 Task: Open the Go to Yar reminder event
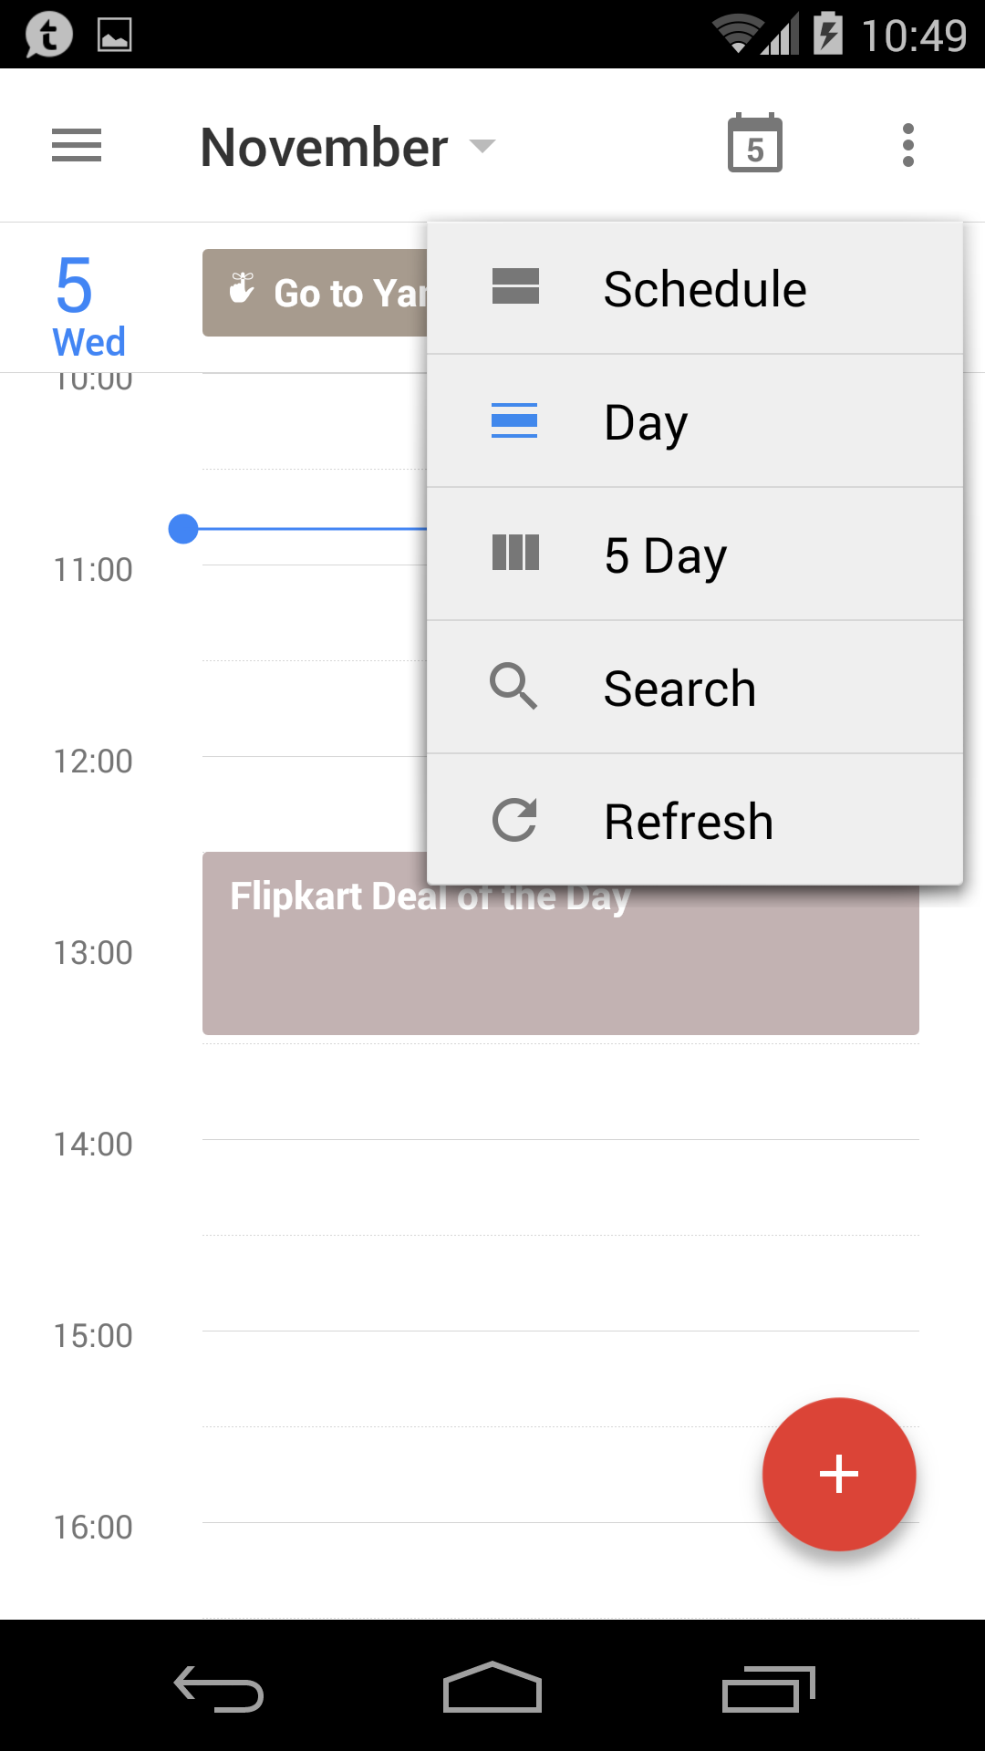(315, 293)
